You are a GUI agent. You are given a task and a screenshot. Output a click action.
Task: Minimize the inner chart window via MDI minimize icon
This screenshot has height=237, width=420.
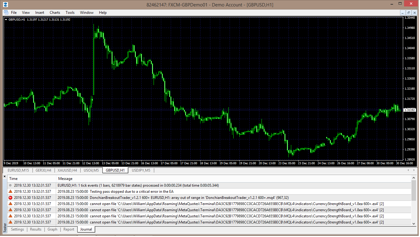[x=403, y=13]
